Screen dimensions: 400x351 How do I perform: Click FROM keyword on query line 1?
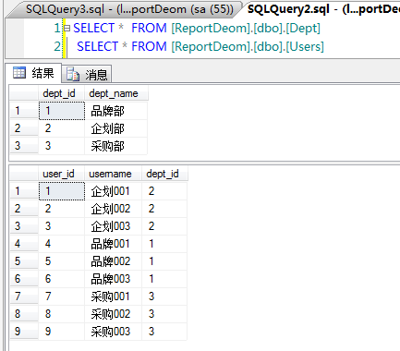pyautogui.click(x=149, y=29)
